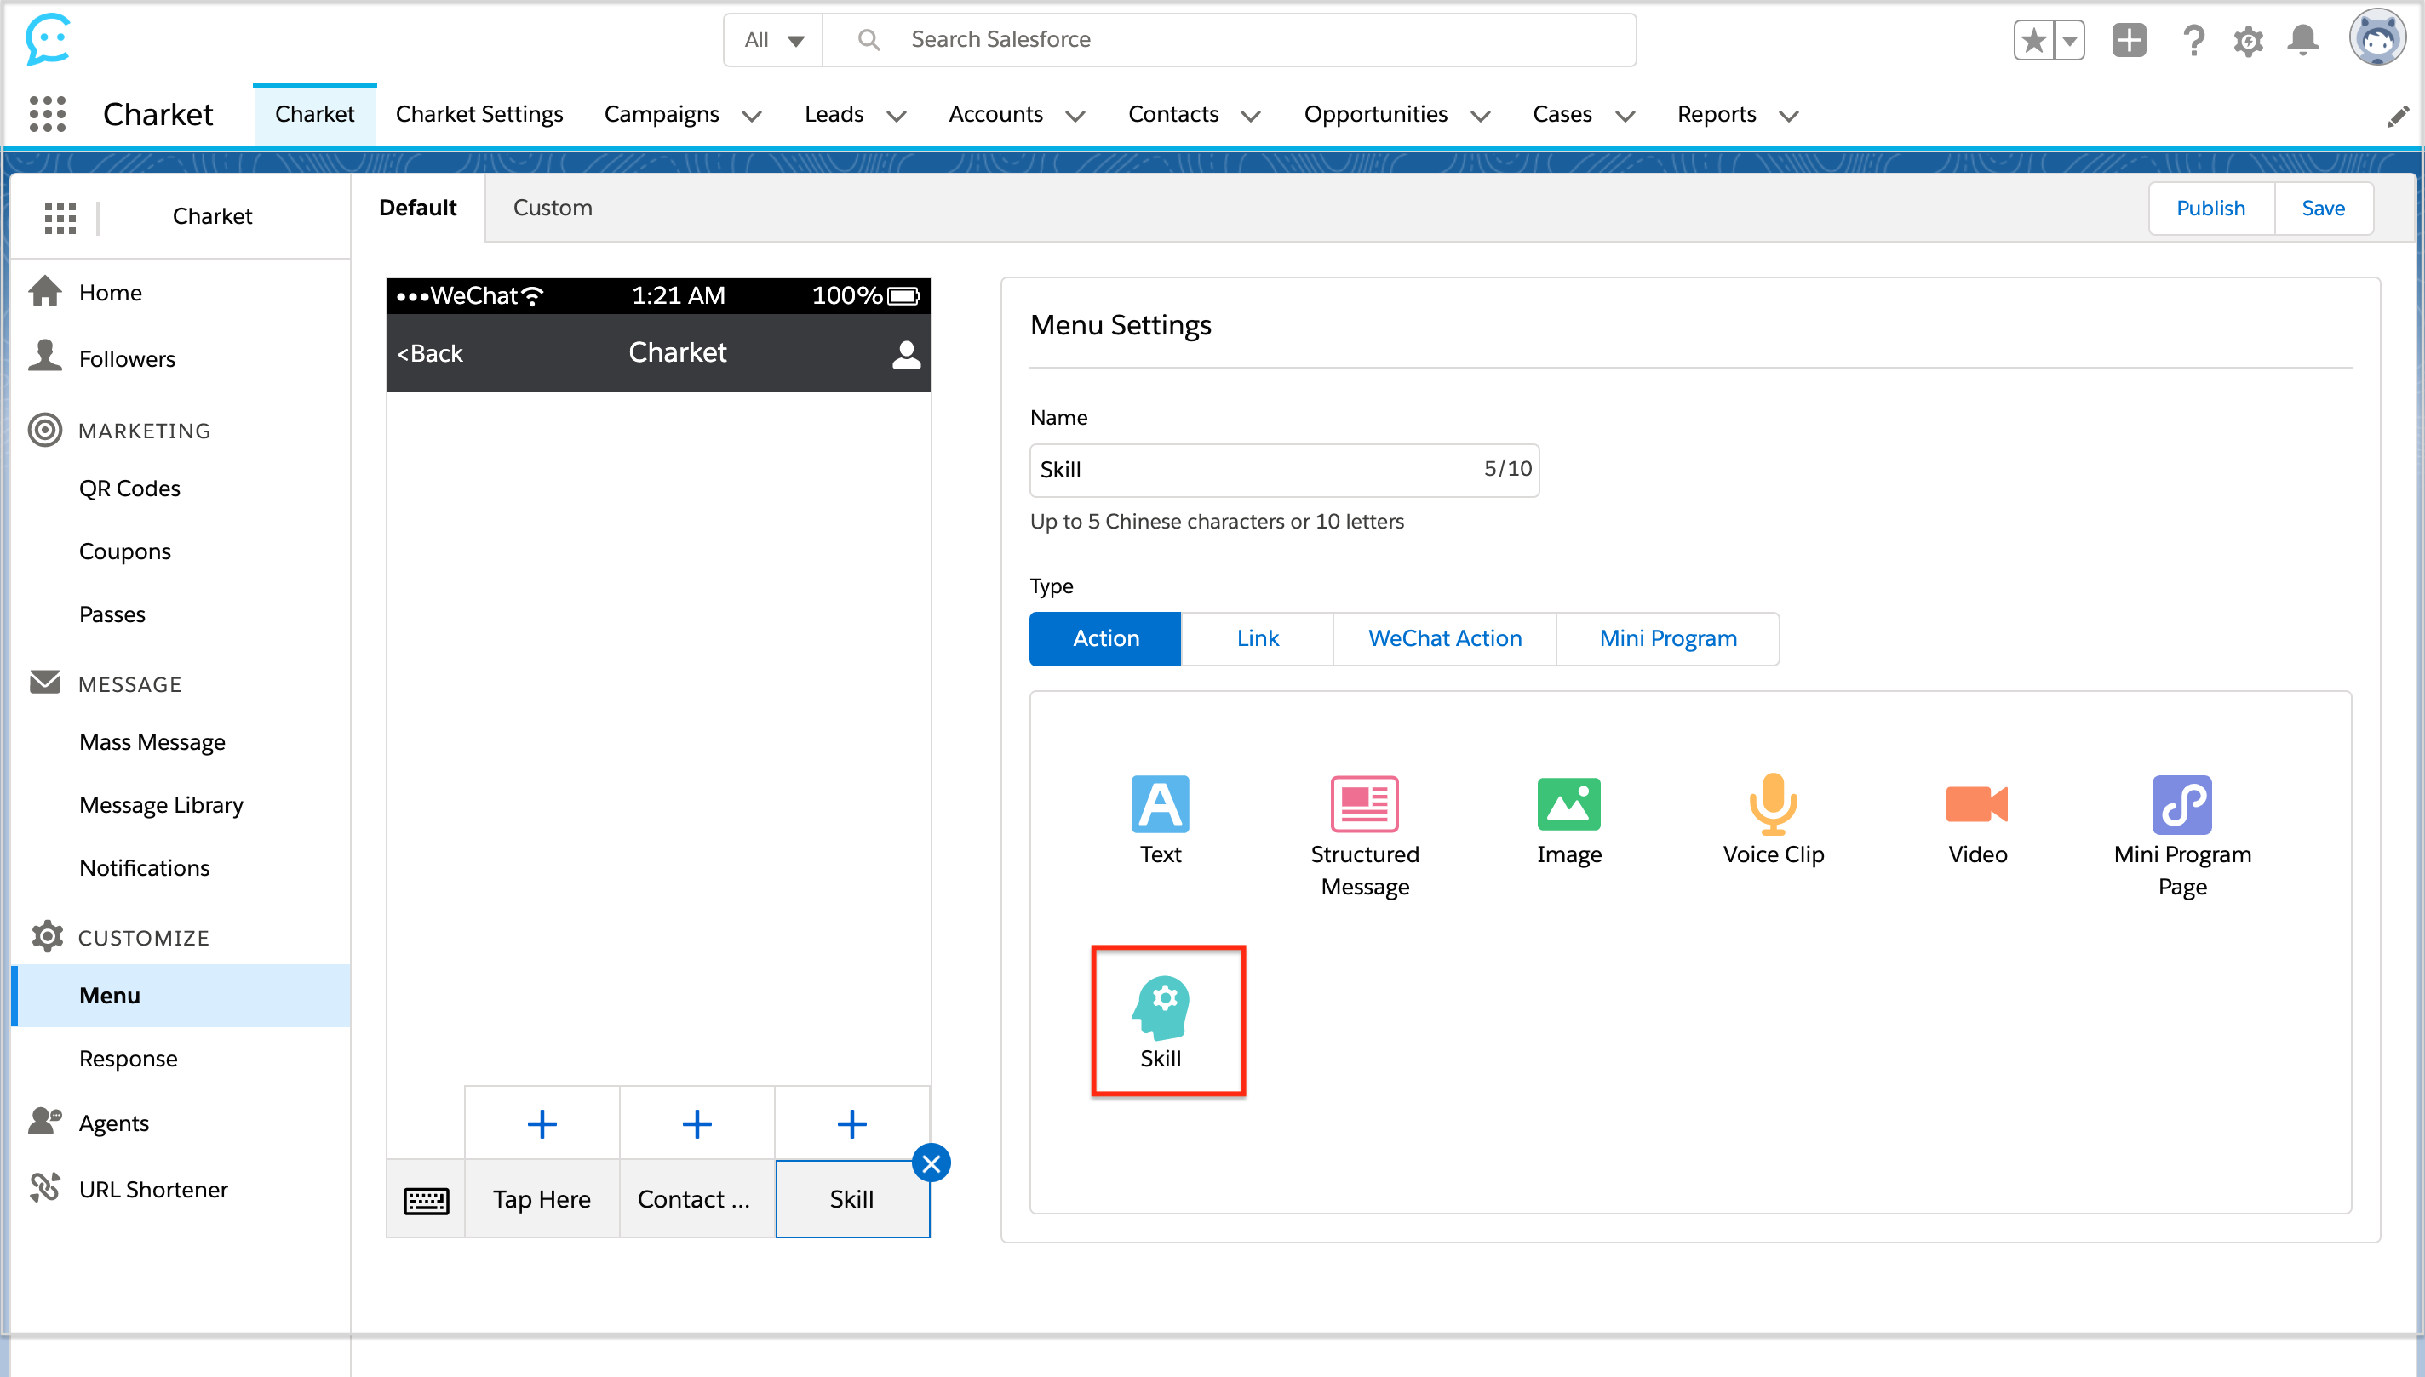
Task: Switch type to WeChat Action
Action: coord(1444,639)
